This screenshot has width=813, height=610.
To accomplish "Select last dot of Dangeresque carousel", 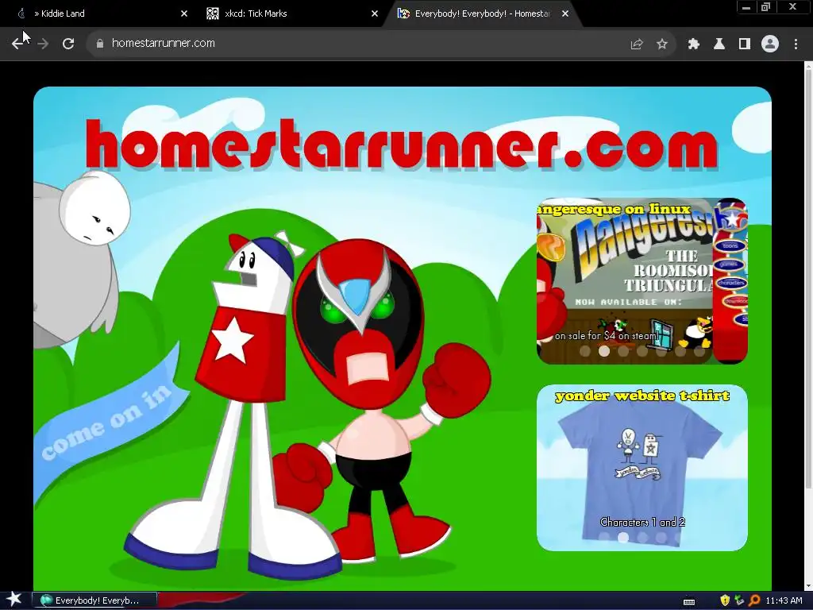I will coord(699,351).
